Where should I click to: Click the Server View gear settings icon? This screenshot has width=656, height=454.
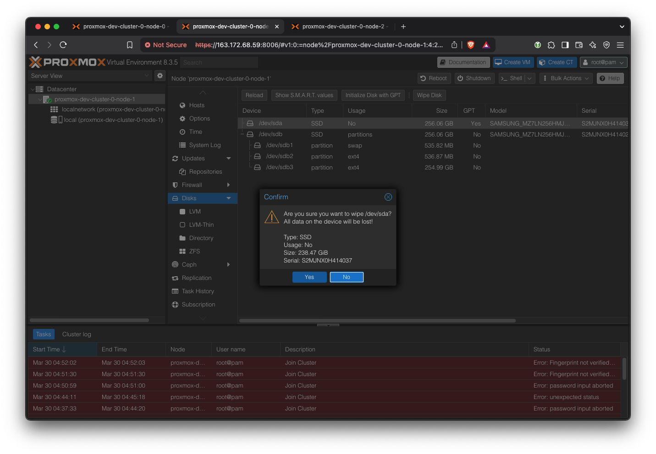[160, 76]
